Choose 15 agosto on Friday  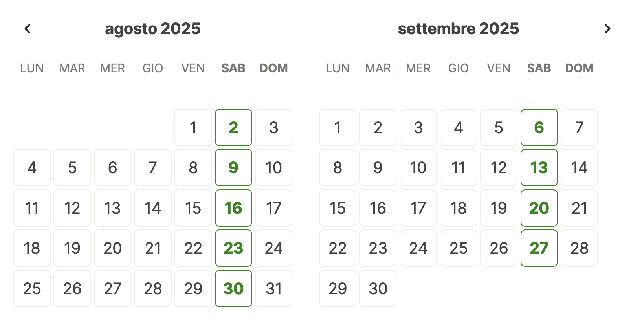coord(193,208)
